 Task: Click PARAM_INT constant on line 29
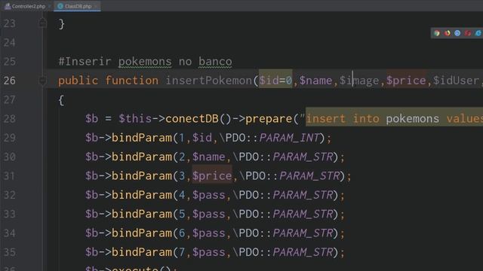click(x=289, y=138)
